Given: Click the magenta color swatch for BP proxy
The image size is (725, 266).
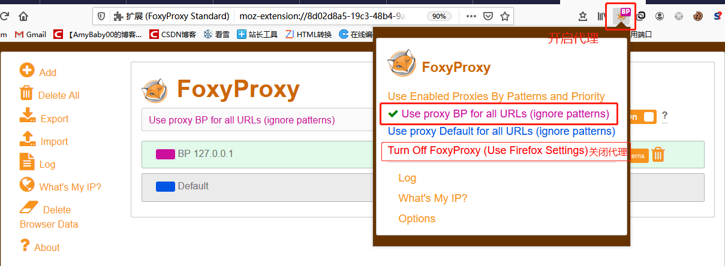Looking at the screenshot, I should coord(165,155).
